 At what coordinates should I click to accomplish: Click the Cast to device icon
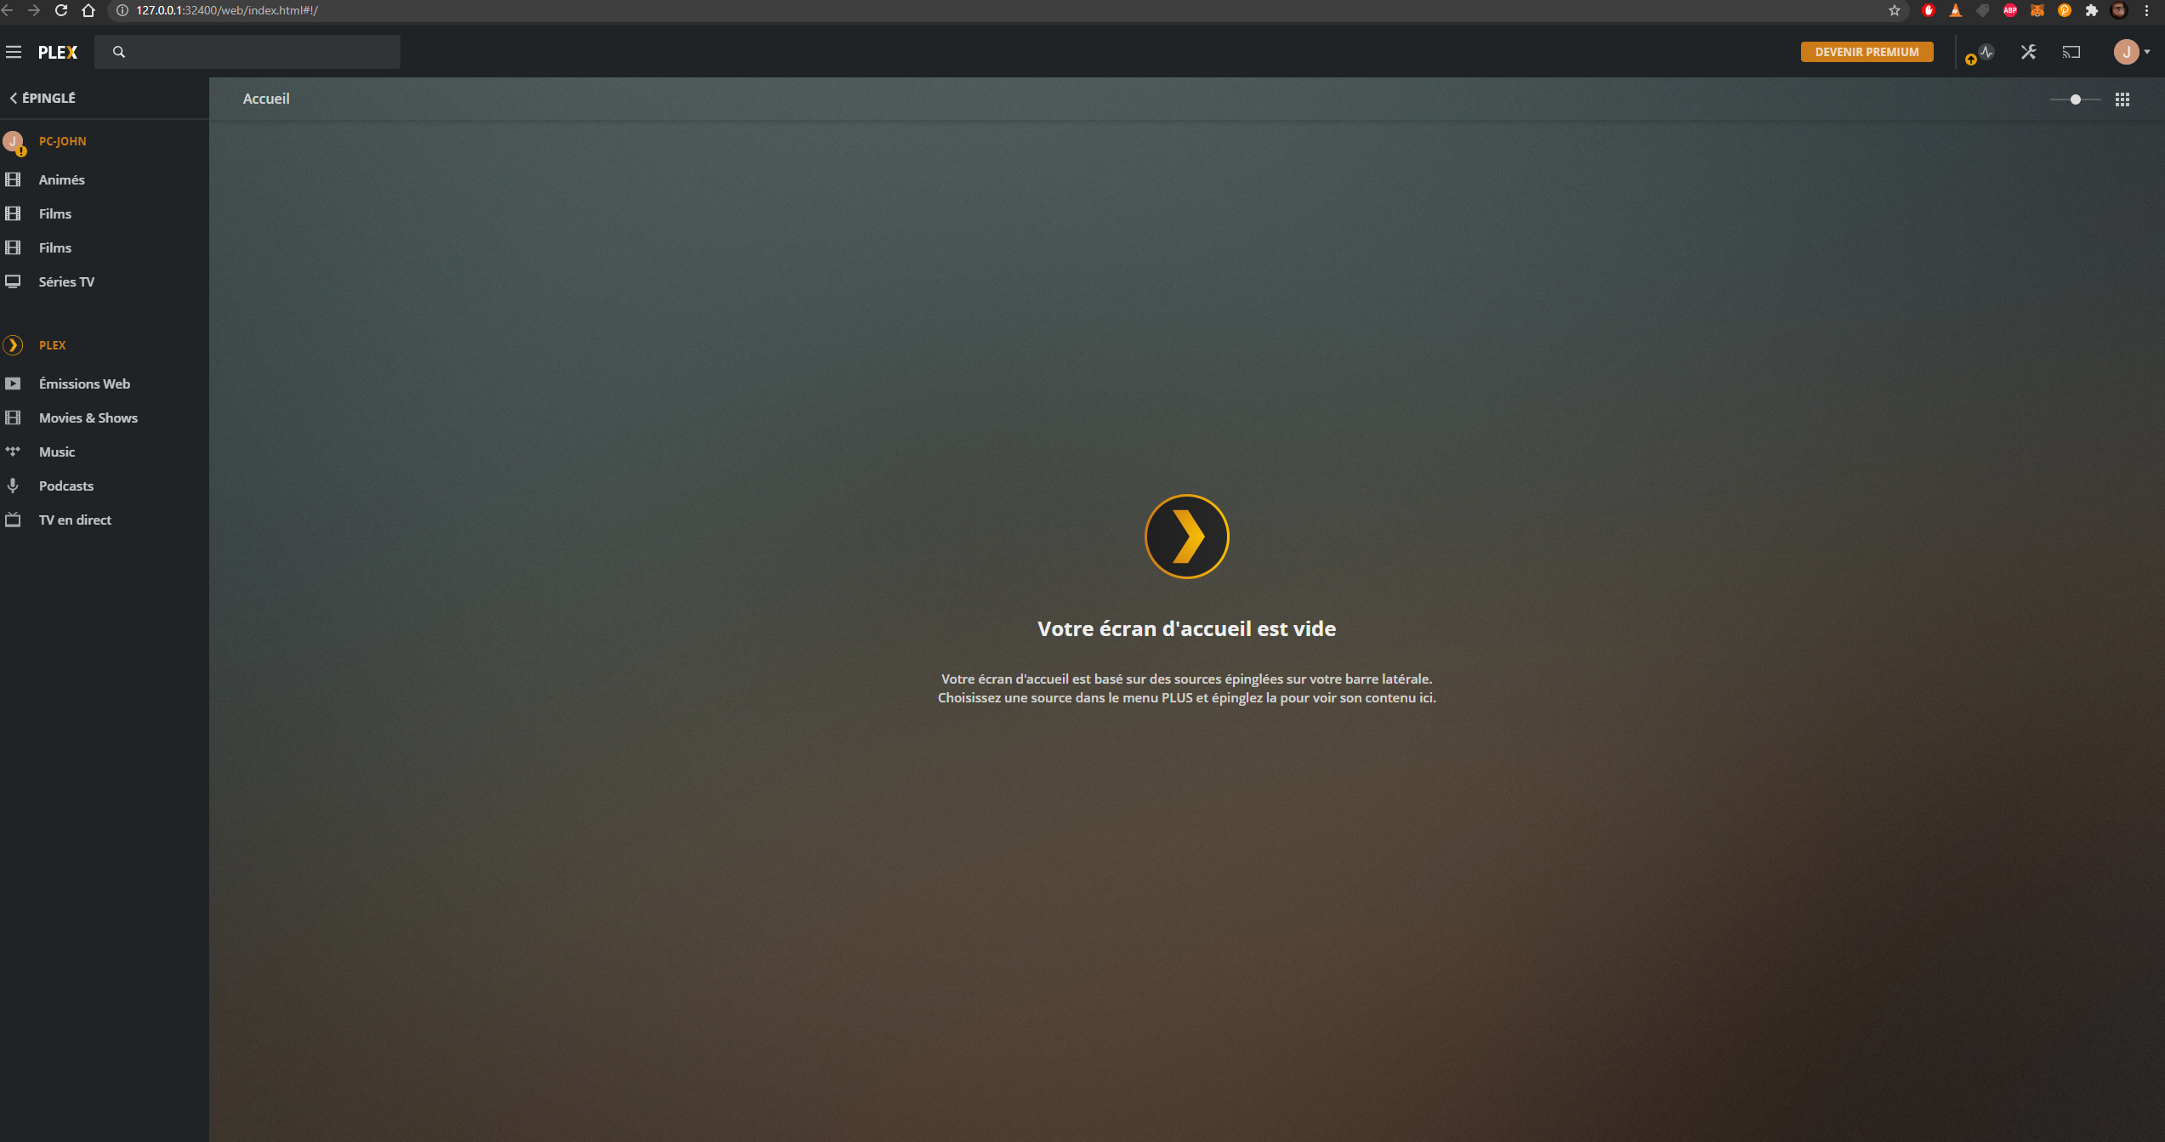2071,52
